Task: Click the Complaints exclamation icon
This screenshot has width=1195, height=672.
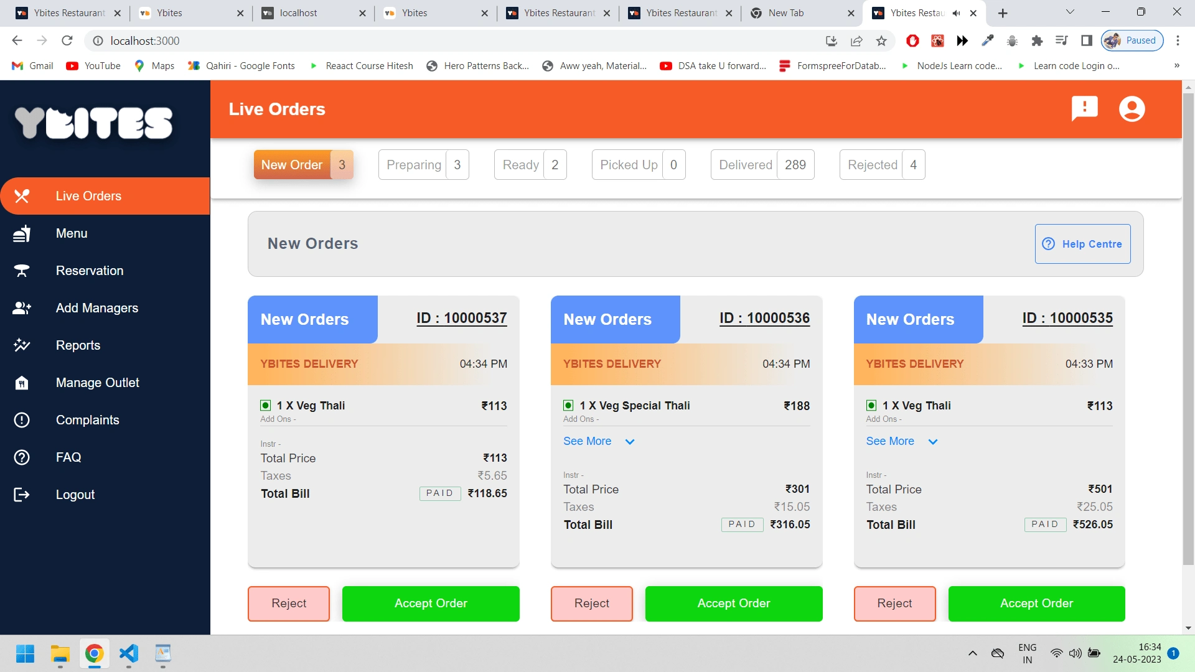Action: pyautogui.click(x=22, y=420)
